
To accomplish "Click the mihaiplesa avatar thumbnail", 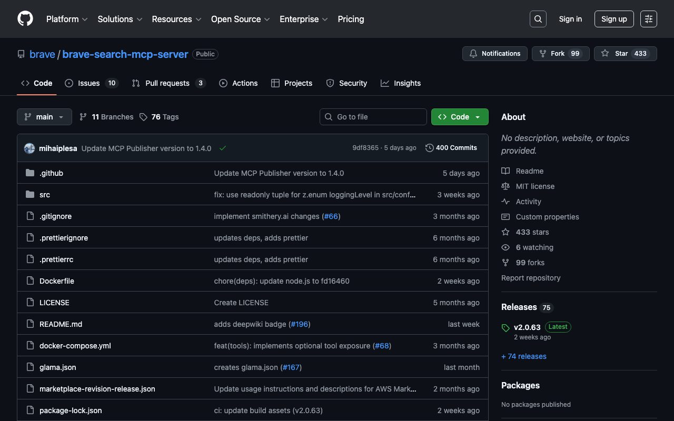I will [x=29, y=148].
